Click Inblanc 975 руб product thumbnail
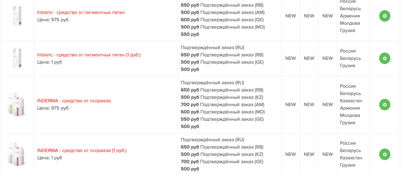 tap(17, 16)
